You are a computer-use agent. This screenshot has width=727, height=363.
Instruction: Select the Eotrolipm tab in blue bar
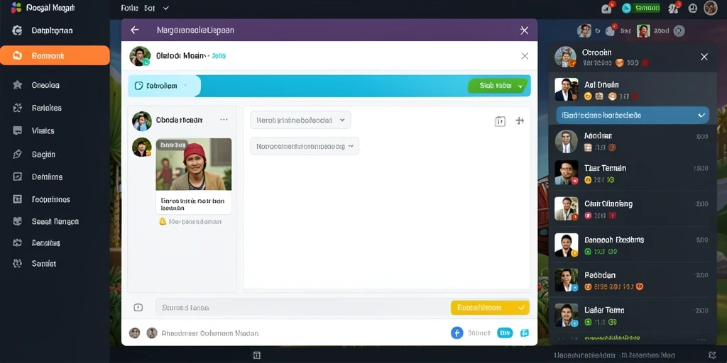coord(165,86)
